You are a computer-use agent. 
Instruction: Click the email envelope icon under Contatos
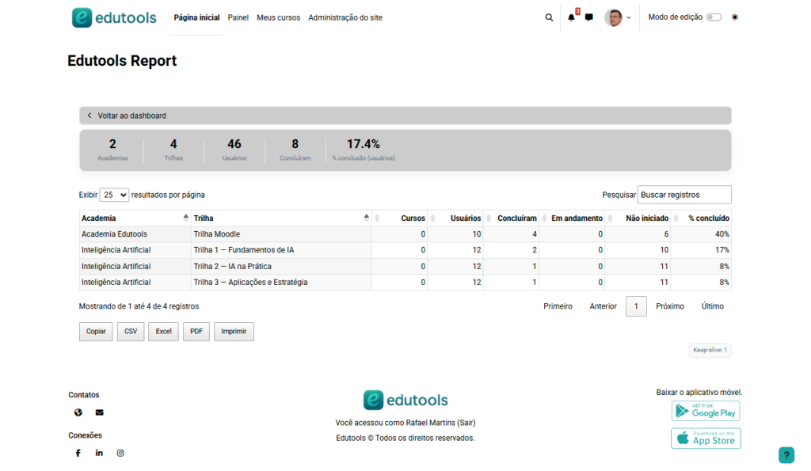click(99, 412)
